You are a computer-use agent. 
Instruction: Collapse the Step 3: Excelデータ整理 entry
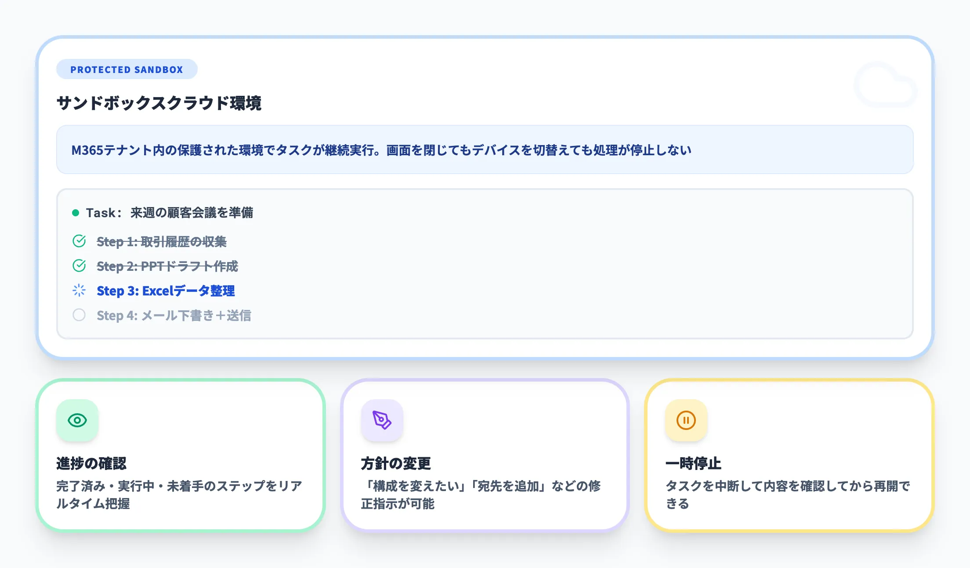point(166,291)
